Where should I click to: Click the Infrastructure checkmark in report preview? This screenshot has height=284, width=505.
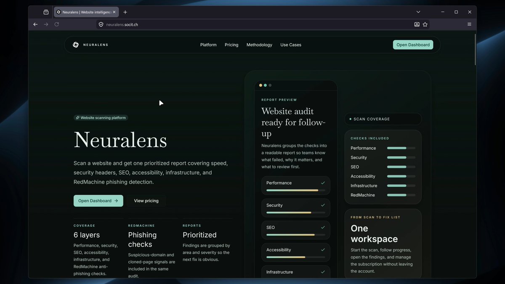tap(323, 272)
